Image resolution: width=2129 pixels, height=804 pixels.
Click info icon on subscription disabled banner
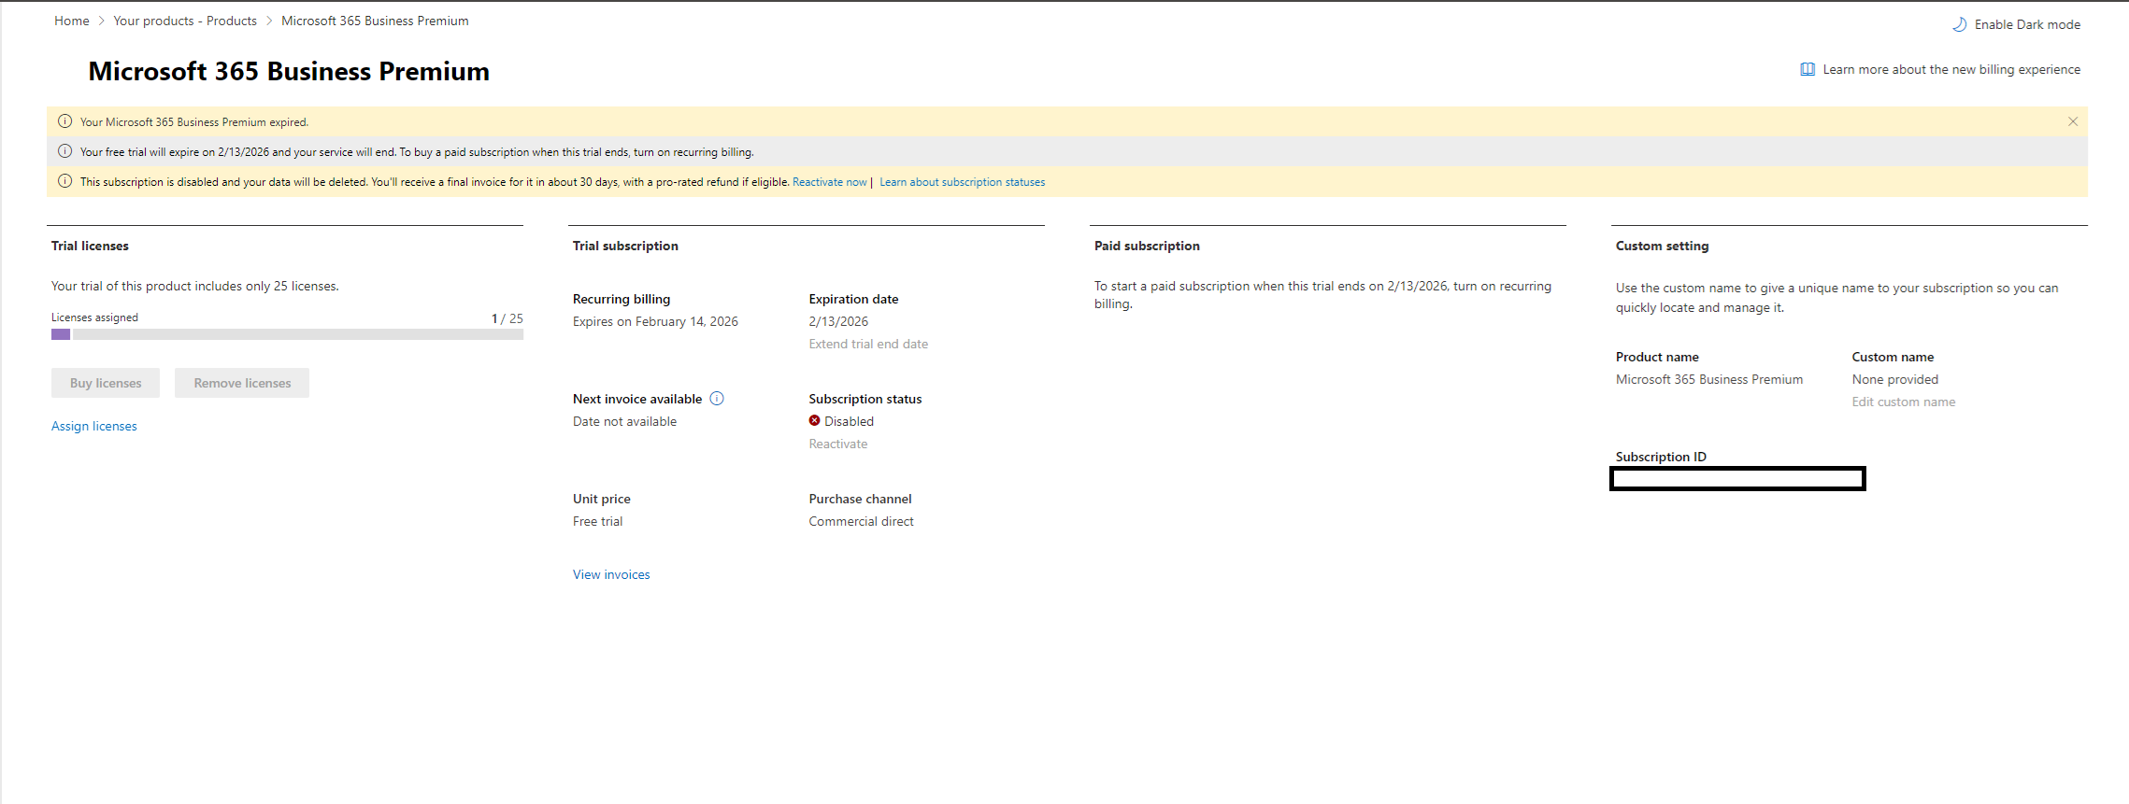[x=64, y=181]
